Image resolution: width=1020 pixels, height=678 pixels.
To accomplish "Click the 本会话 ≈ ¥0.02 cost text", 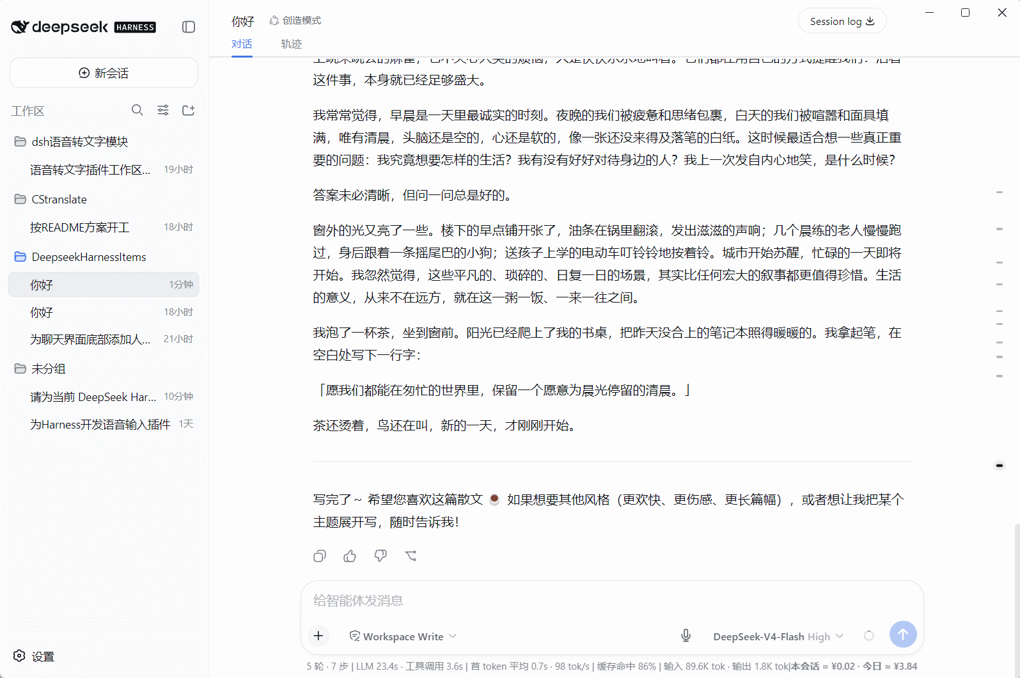I will coord(822,666).
